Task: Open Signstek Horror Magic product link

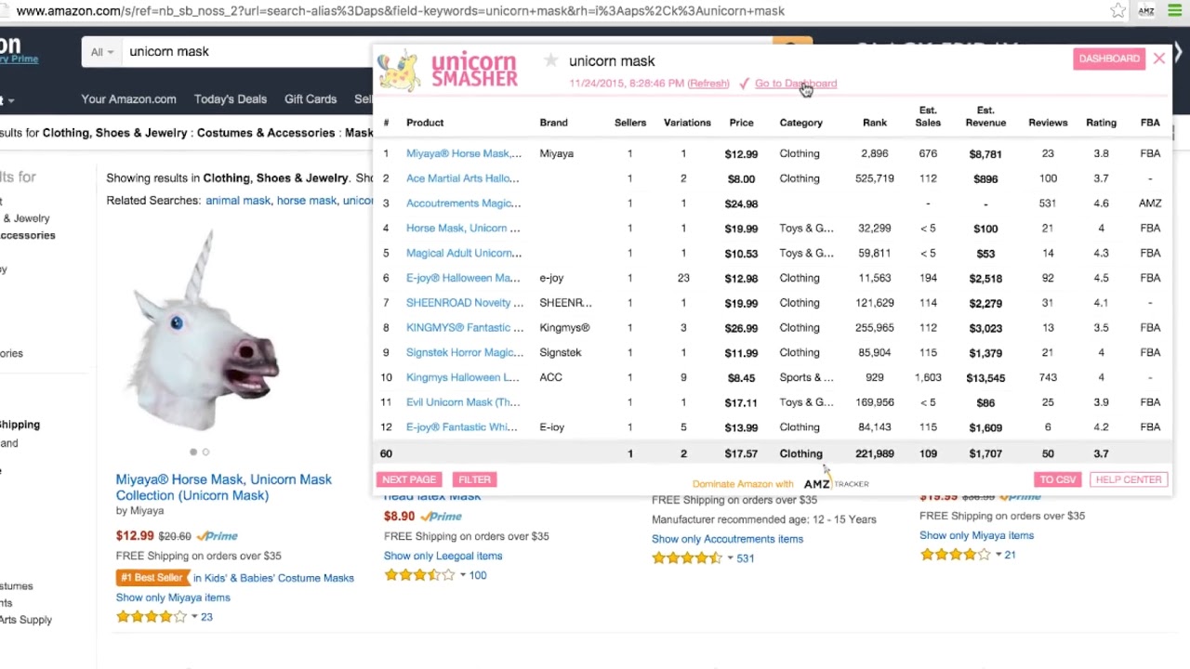Action: pyautogui.click(x=464, y=352)
